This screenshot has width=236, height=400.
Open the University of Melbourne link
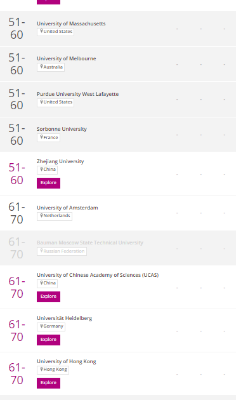[66, 58]
